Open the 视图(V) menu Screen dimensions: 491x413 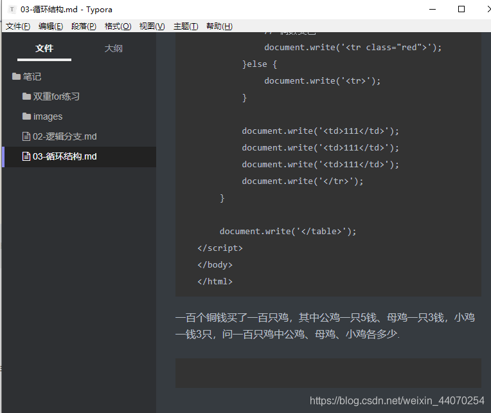[152, 26]
